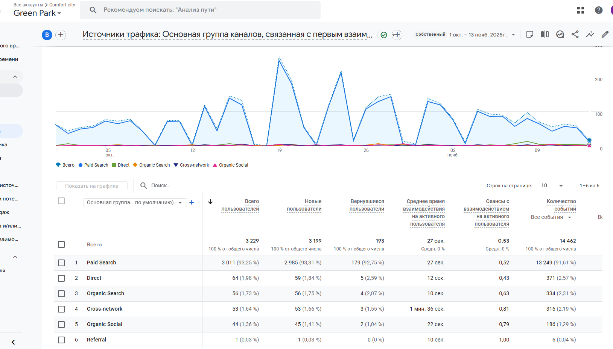Open the date range dropdown
The image size is (613, 349).
(x=482, y=35)
